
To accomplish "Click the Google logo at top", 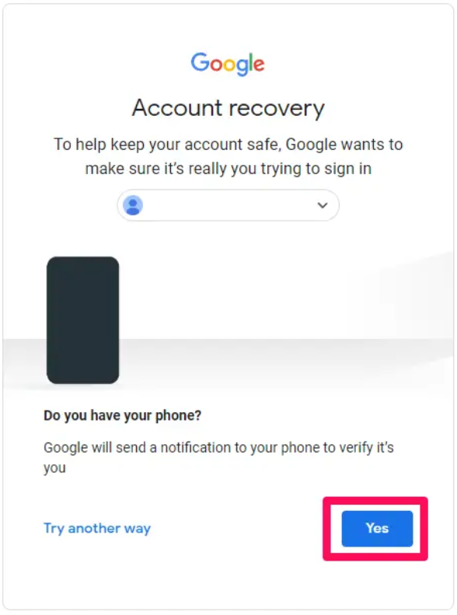I will pos(228,64).
